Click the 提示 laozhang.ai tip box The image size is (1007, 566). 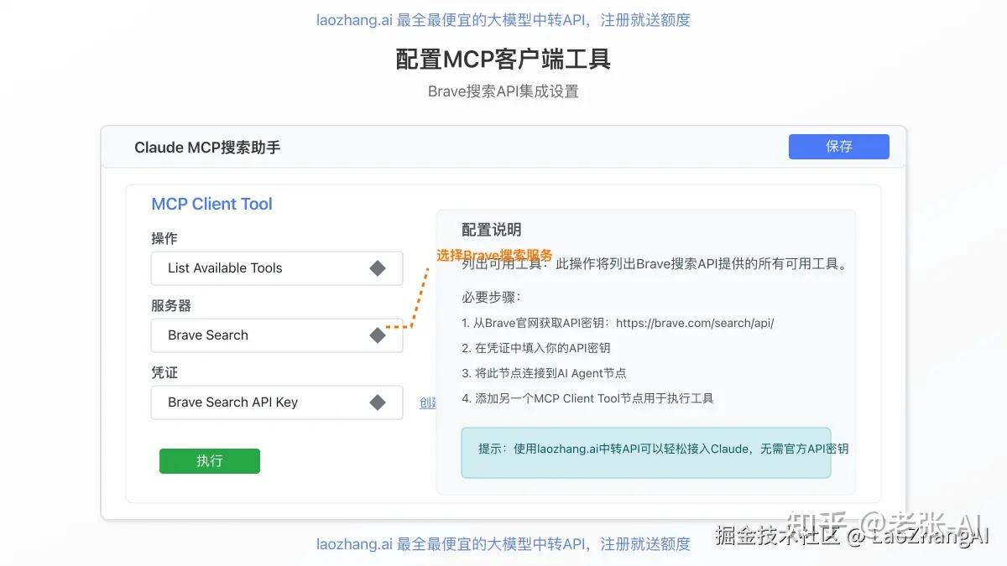[646, 453]
